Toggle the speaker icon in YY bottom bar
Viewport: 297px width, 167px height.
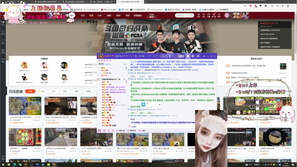click(104, 131)
